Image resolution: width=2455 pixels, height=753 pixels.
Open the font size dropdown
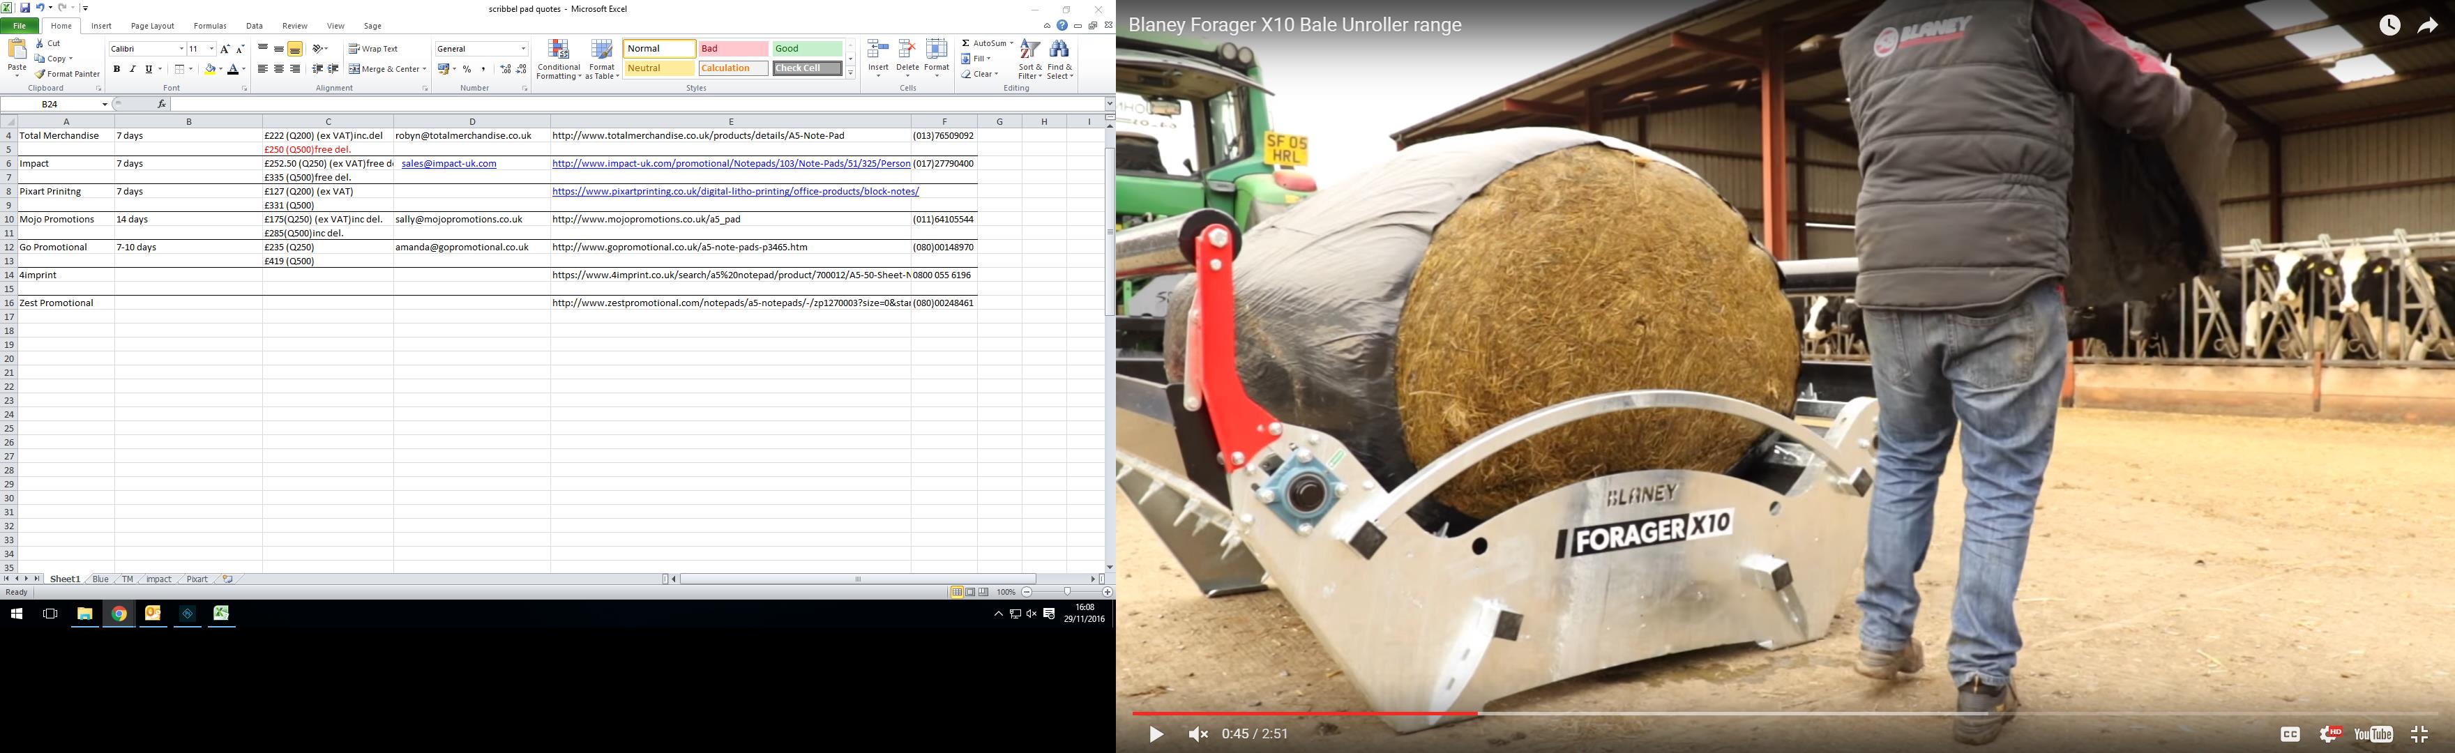click(x=211, y=49)
